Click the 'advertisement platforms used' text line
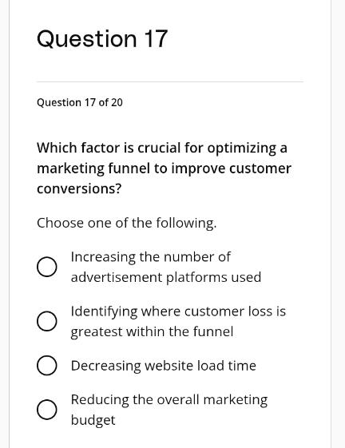345x448 pixels. point(166,277)
